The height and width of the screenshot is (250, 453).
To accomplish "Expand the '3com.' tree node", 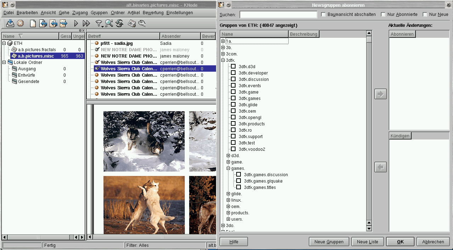I will 223,54.
